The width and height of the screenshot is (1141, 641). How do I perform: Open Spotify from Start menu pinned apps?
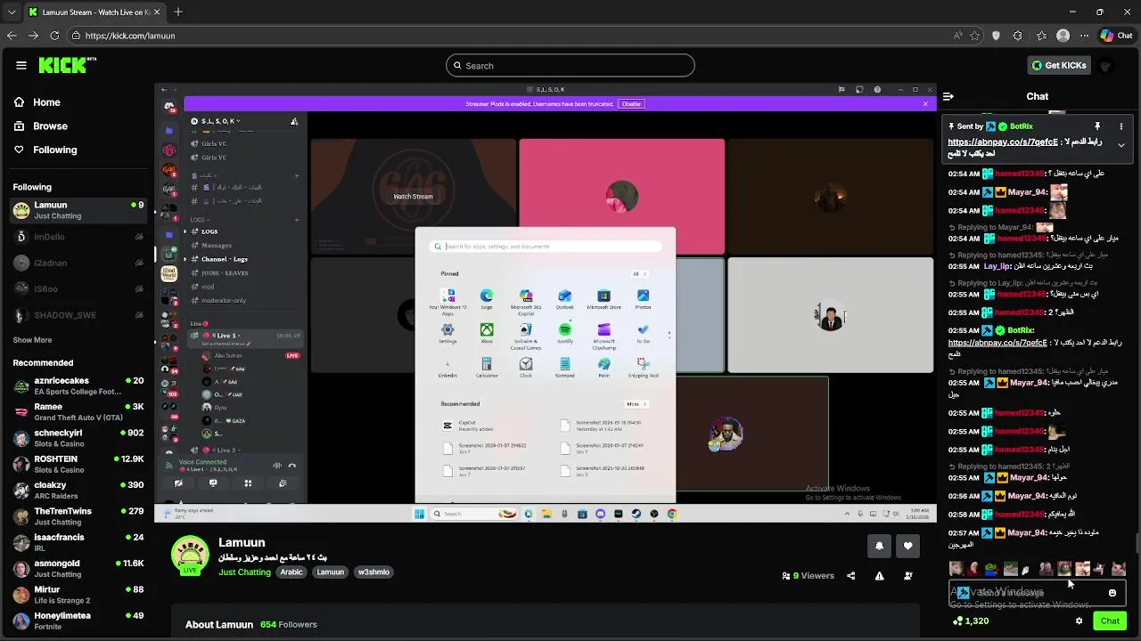click(x=565, y=334)
